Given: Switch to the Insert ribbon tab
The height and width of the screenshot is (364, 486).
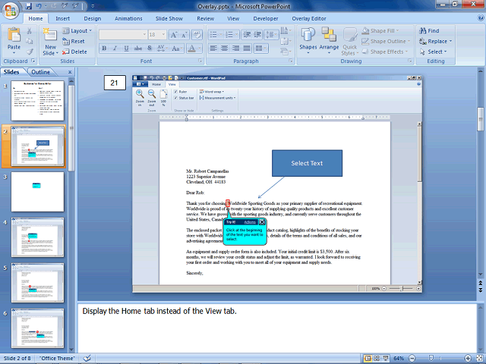Looking at the screenshot, I should click(62, 18).
